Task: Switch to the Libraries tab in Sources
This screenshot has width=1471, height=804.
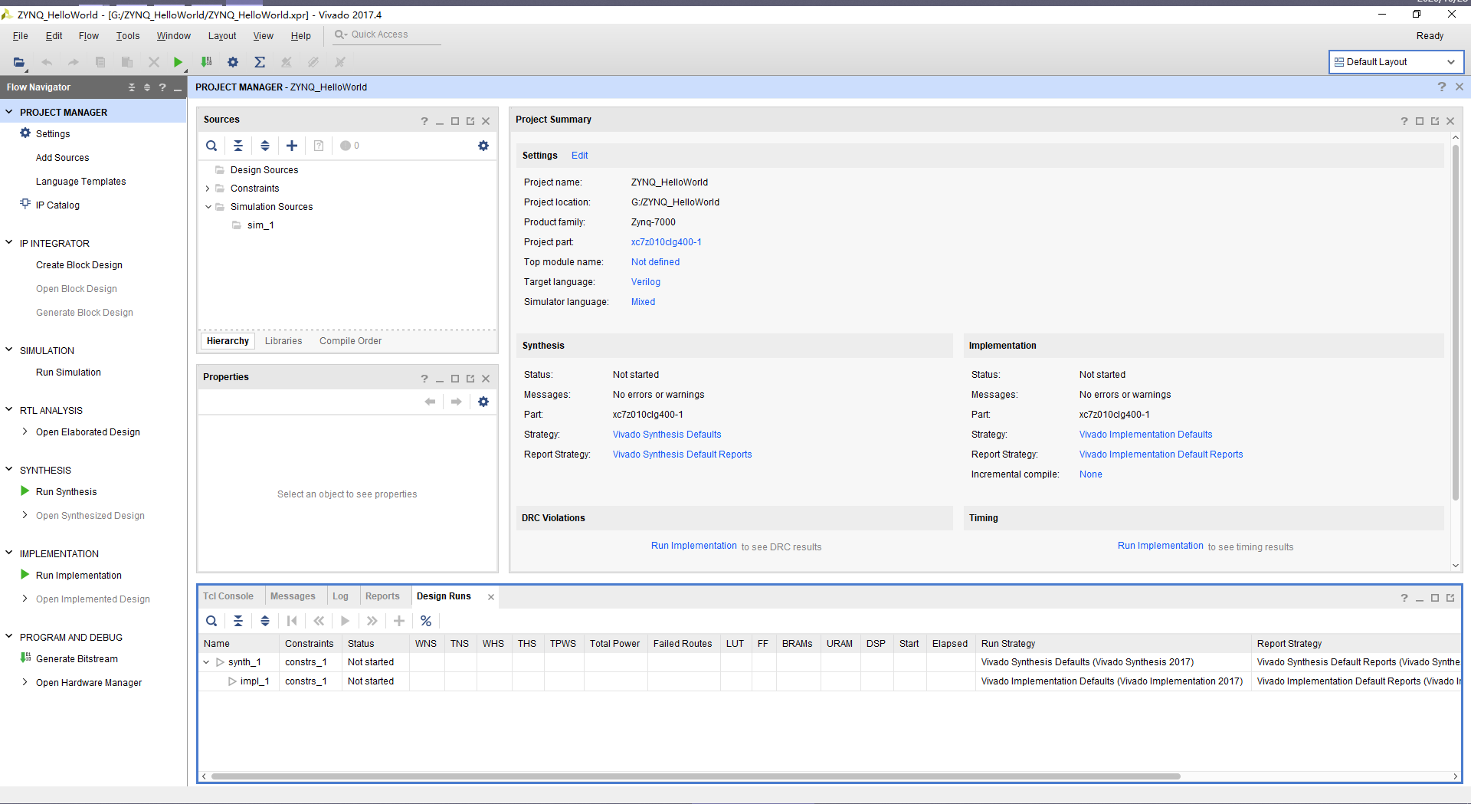Action: coord(283,341)
